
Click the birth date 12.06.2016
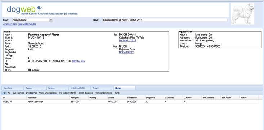click(x=35, y=46)
